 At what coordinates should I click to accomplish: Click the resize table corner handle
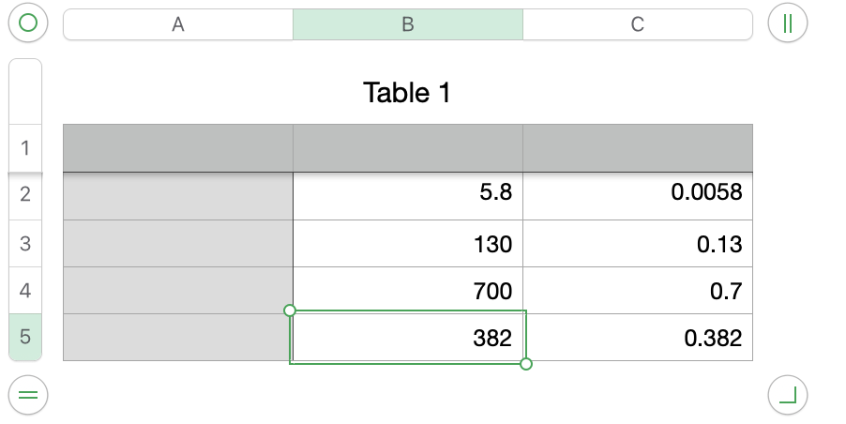pos(787,395)
